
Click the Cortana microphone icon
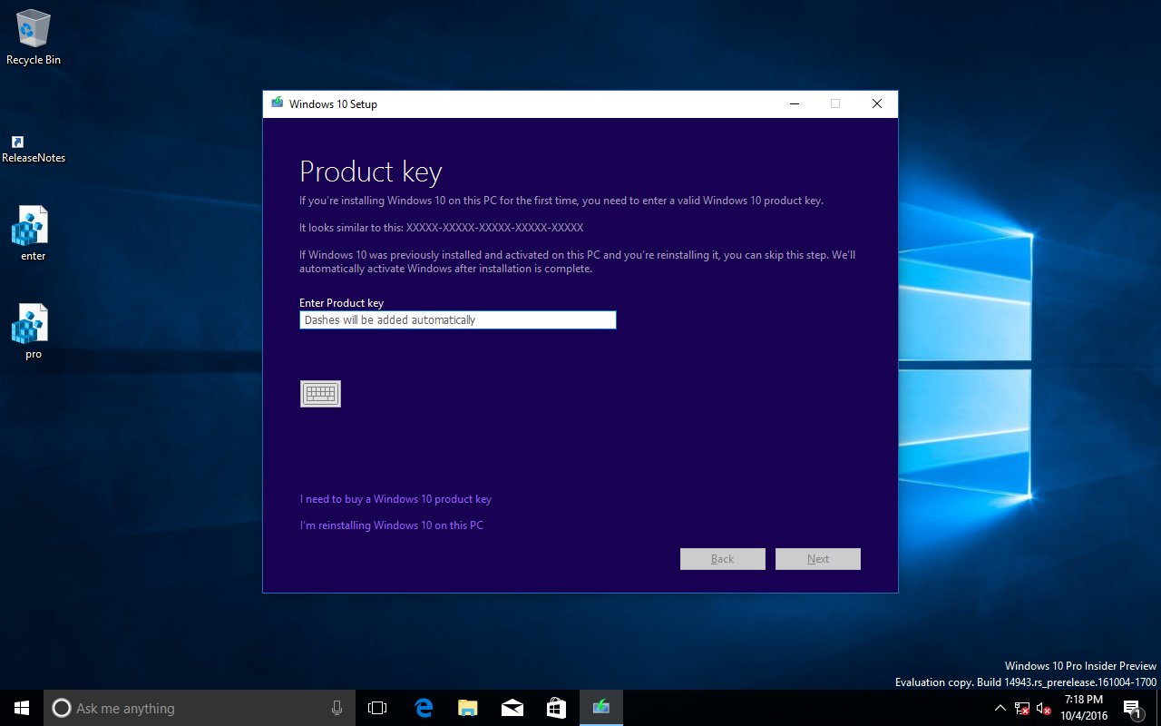[337, 708]
